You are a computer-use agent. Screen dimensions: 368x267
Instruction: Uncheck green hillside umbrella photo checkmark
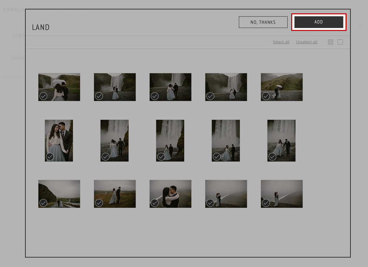[266, 96]
